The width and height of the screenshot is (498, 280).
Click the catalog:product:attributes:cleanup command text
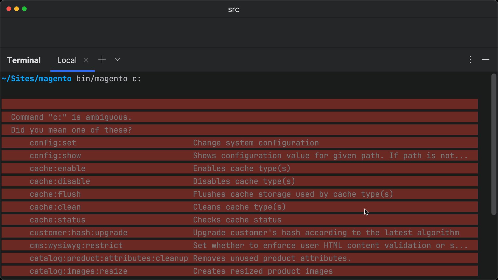coord(109,258)
